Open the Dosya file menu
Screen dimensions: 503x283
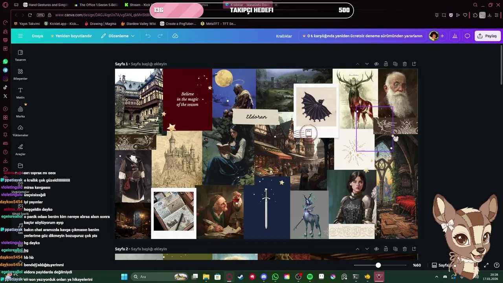37,36
